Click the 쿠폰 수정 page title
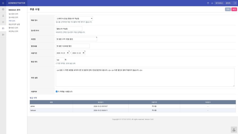This screenshot has width=238, height=134. (x=35, y=9)
